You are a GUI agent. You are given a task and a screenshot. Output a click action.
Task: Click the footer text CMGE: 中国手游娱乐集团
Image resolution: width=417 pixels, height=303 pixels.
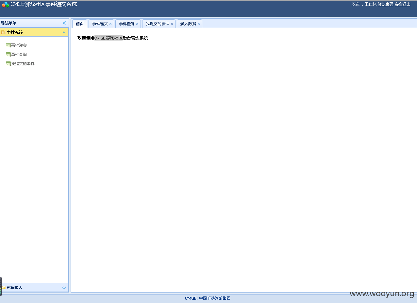pos(208,298)
